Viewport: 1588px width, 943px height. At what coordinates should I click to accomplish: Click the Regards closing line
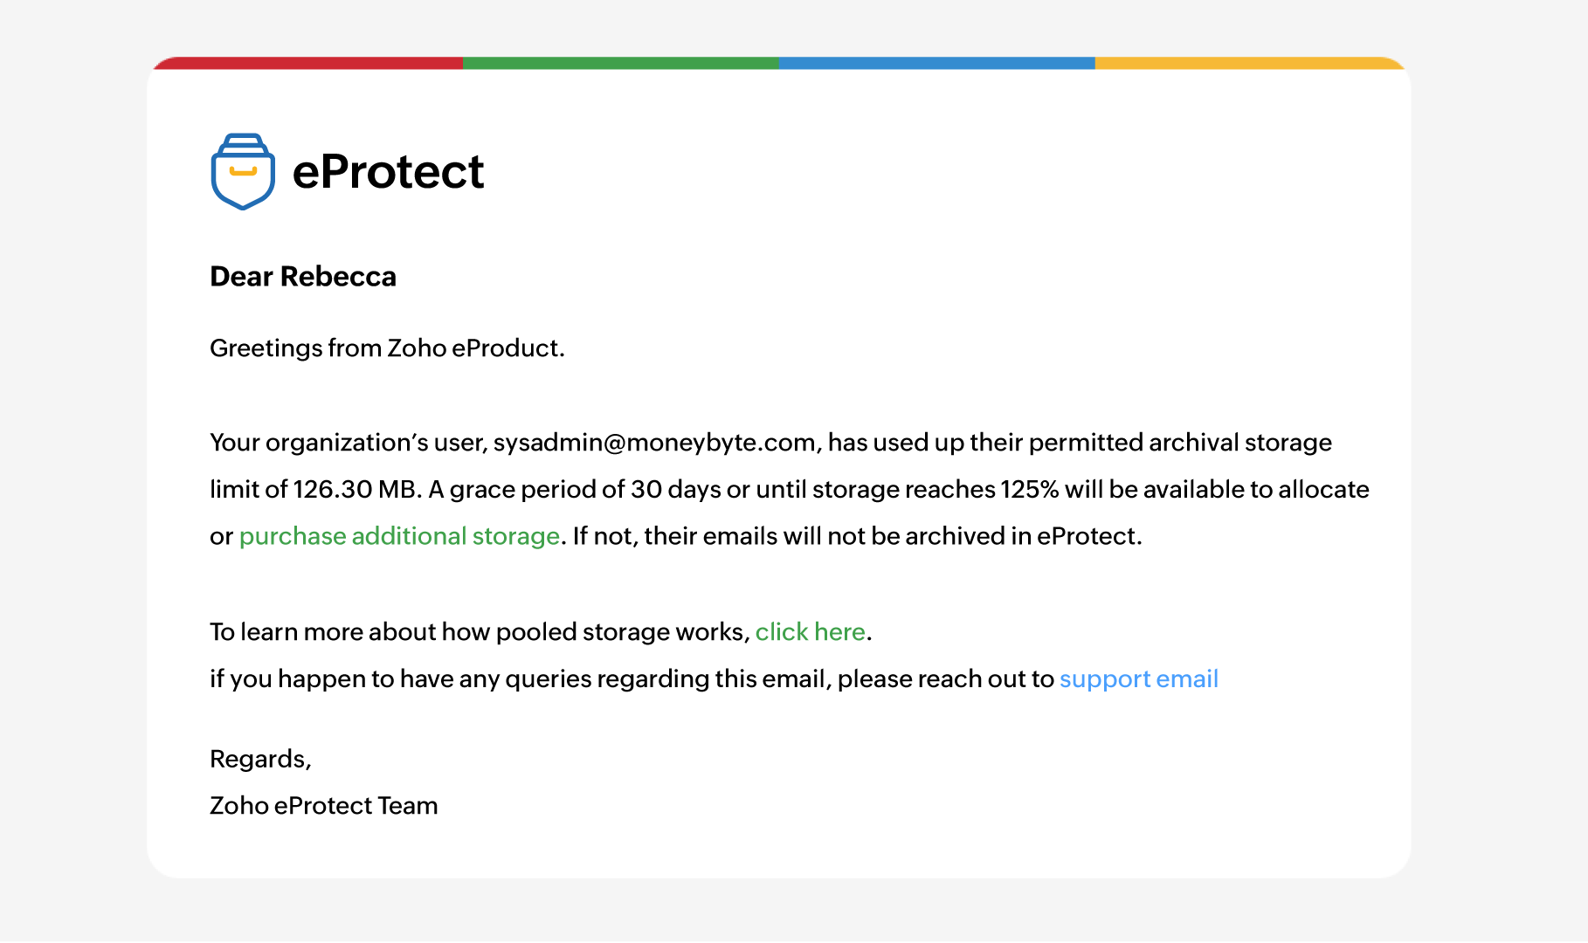point(260,760)
